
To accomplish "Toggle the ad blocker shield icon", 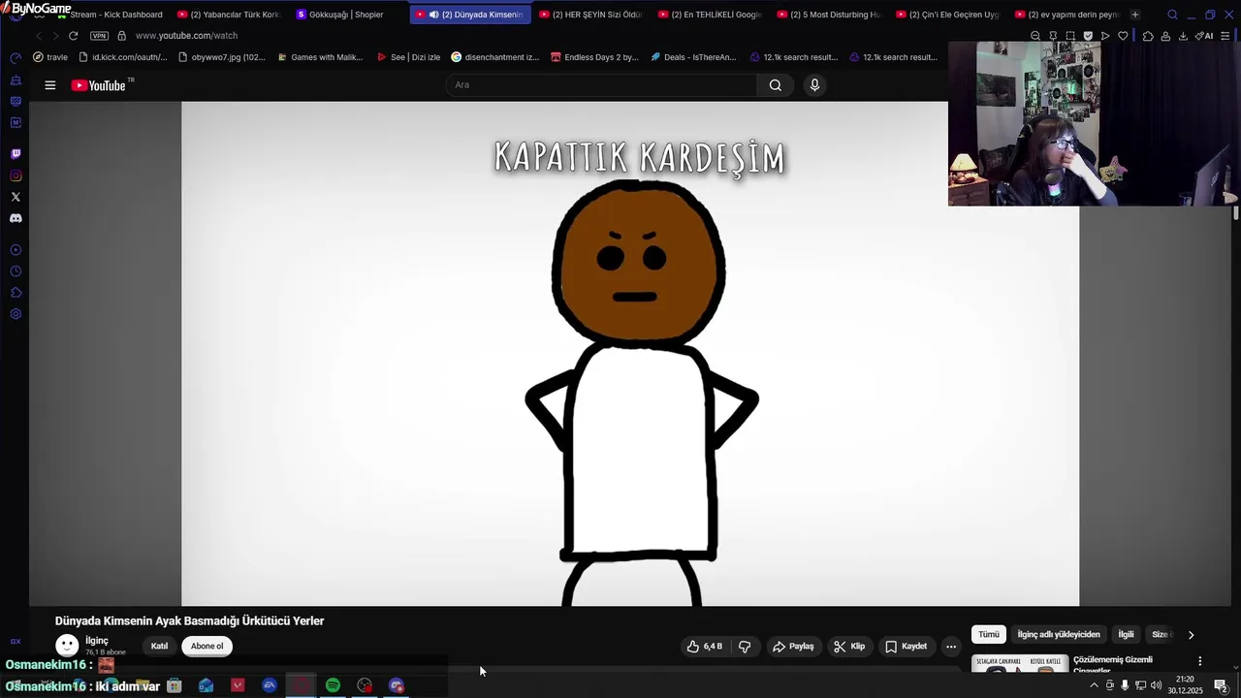I will click(1088, 36).
